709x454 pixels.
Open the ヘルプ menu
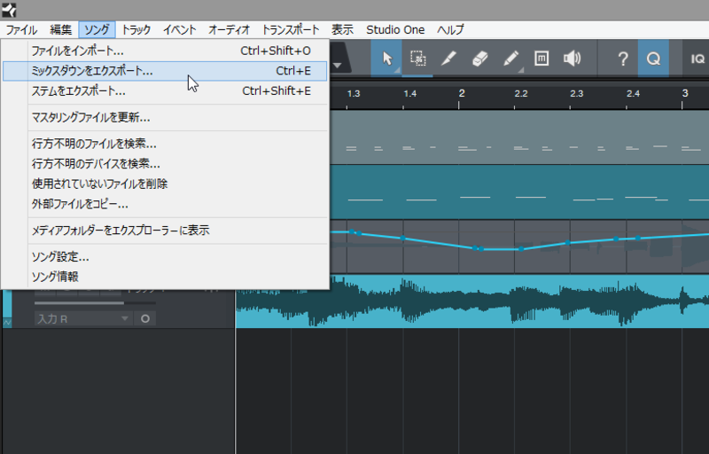click(450, 30)
